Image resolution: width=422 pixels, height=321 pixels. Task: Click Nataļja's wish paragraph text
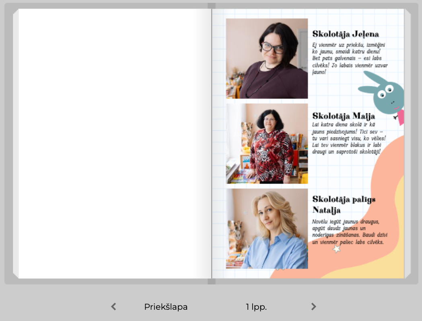pyautogui.click(x=350, y=232)
